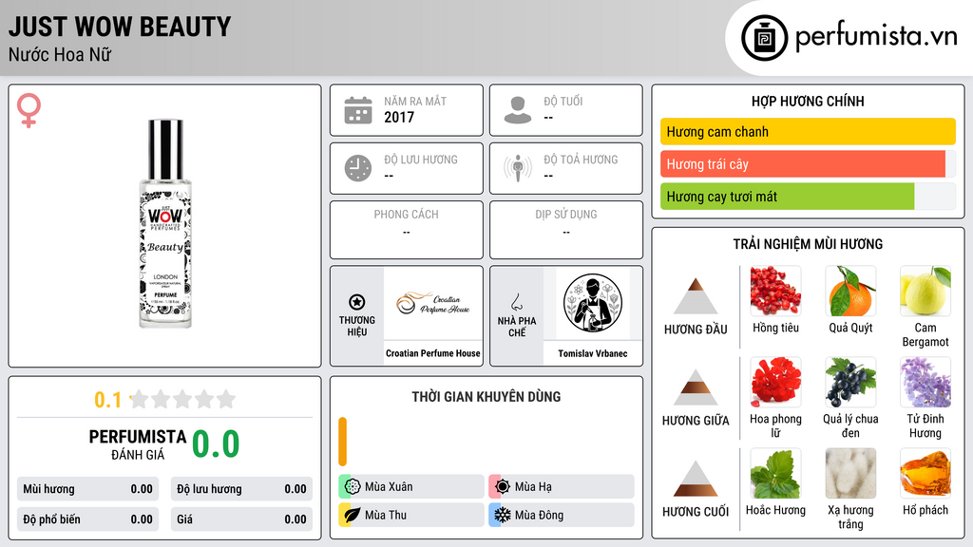Click the Phong cách card
Screen dimensions: 973x547
point(407,230)
